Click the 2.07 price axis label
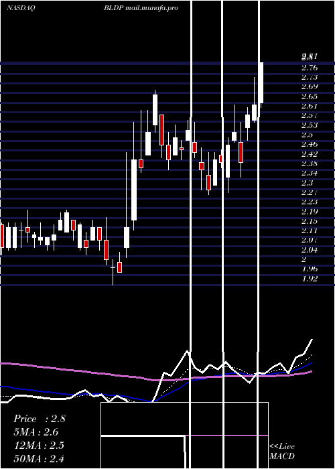 click(x=310, y=241)
